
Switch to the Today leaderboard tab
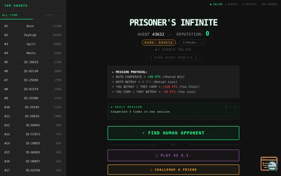pos(49,15)
